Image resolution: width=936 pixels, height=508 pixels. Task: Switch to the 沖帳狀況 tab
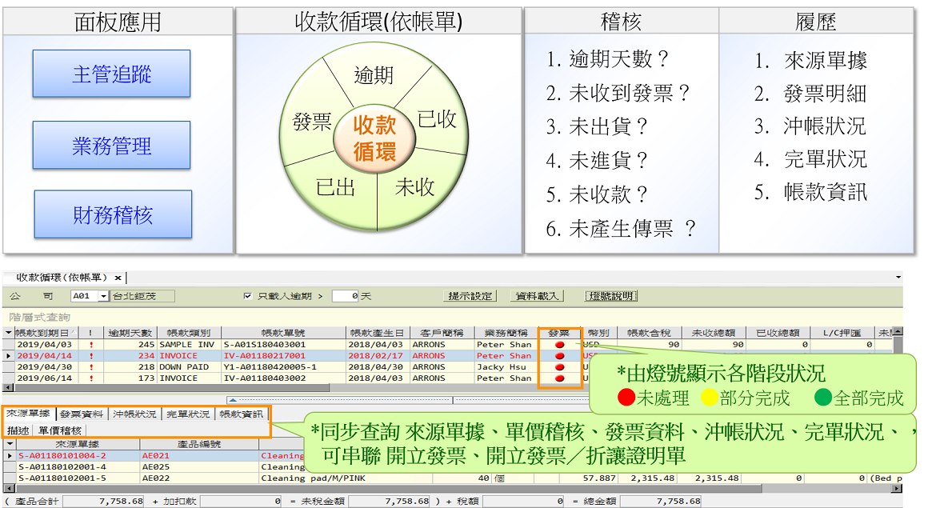pos(134,414)
